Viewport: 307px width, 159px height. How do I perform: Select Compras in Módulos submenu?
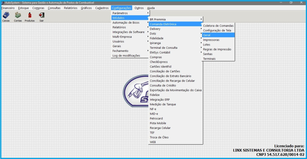176,57
